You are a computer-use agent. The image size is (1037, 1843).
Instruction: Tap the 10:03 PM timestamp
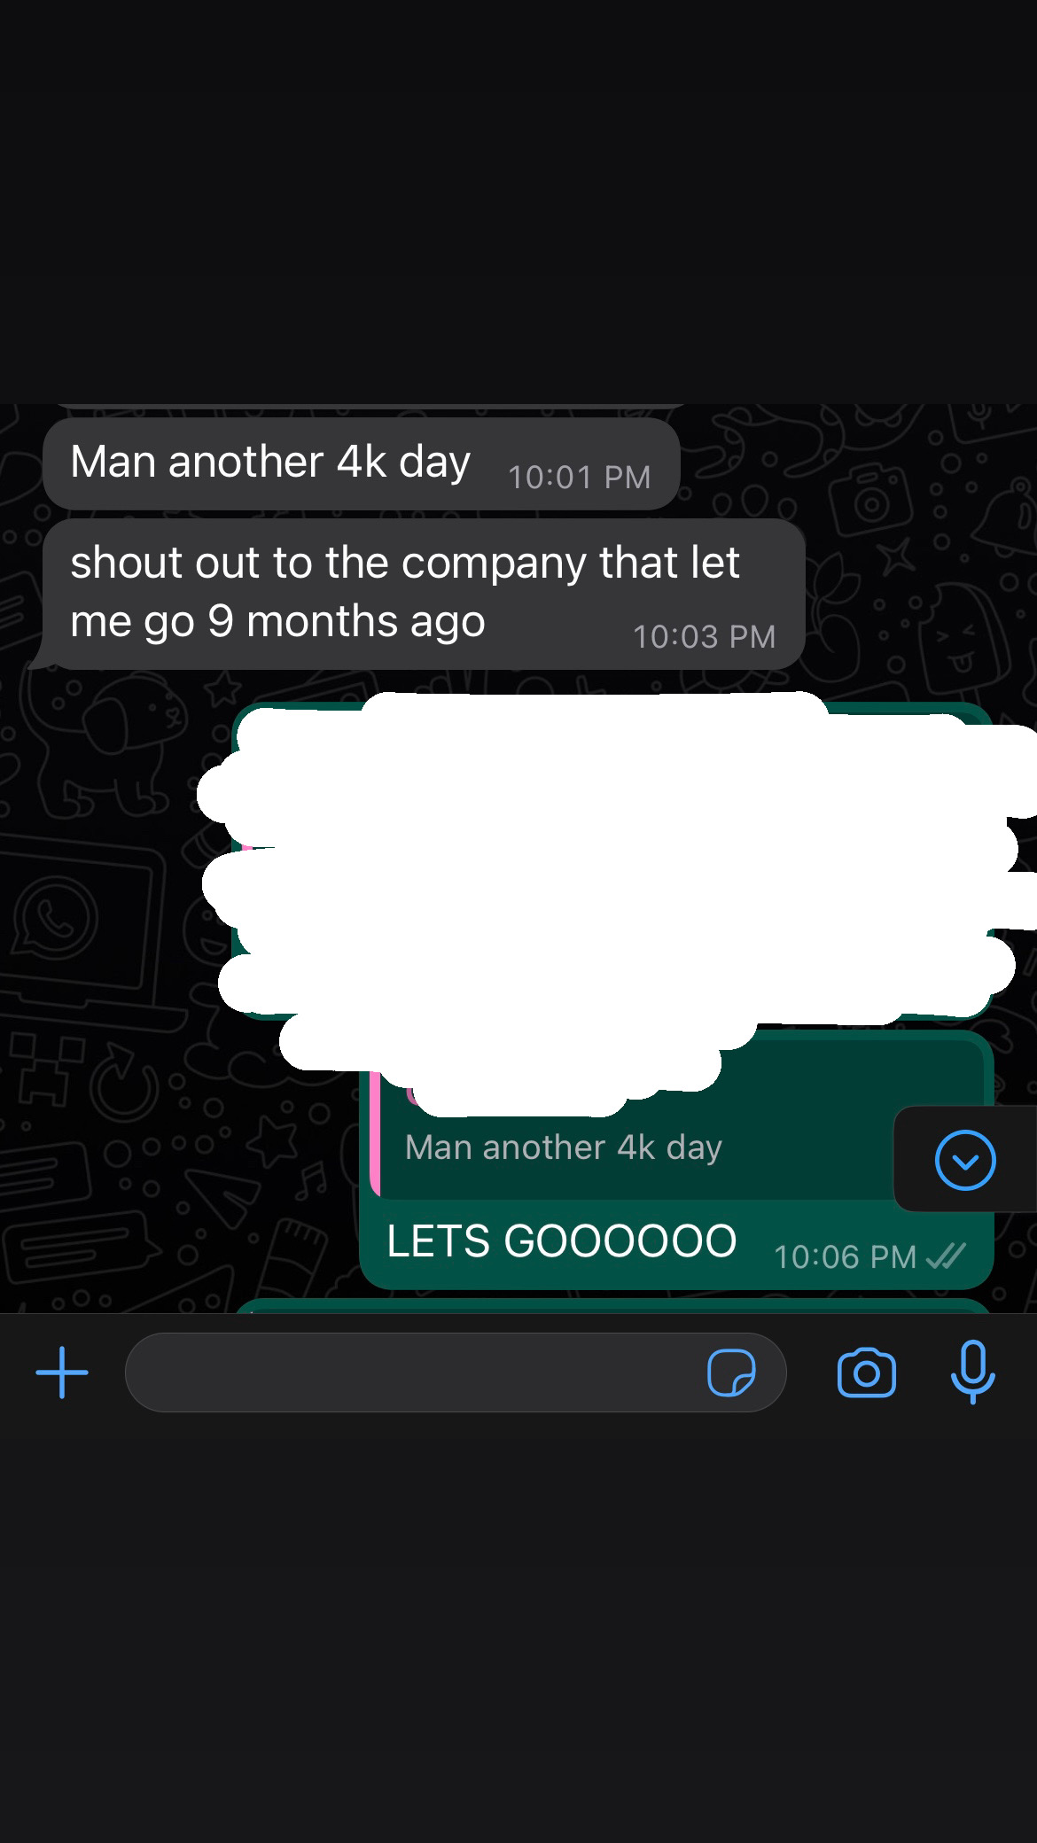[x=705, y=637]
